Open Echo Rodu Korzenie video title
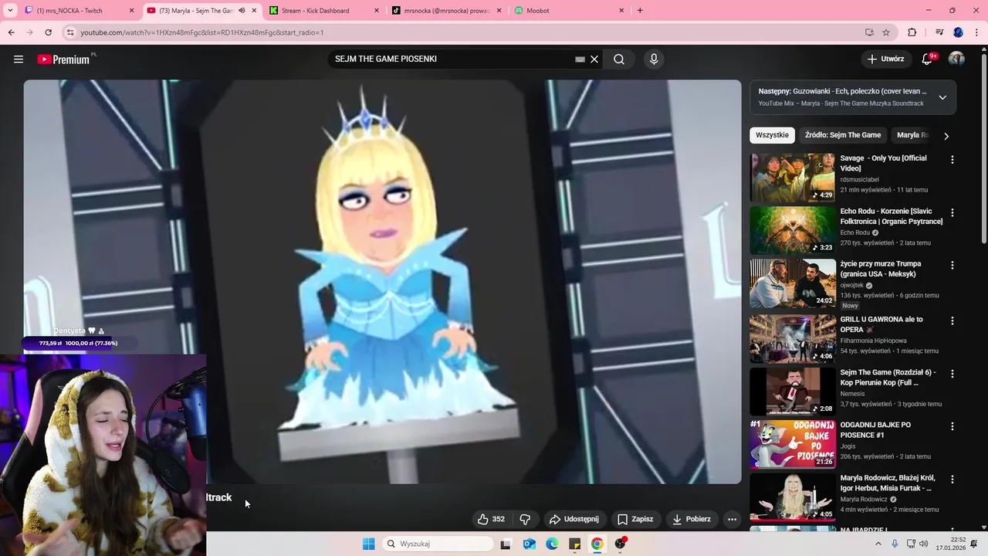Screen dimensions: 988x556 pos(892,216)
